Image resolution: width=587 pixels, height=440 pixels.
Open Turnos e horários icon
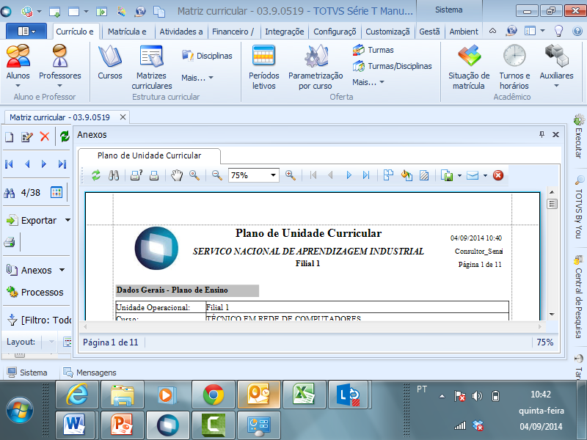pyautogui.click(x=514, y=67)
